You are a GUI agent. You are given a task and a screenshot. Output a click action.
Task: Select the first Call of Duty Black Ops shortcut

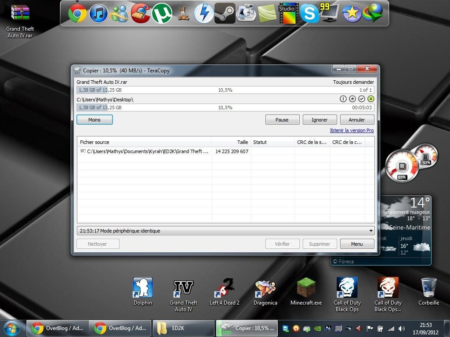point(347,294)
